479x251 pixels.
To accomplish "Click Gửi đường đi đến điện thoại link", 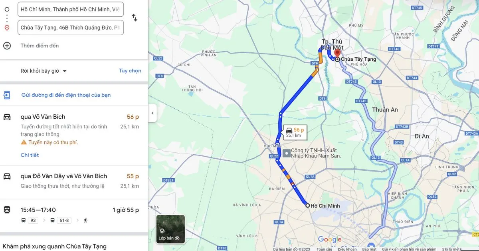I will click(x=66, y=95).
